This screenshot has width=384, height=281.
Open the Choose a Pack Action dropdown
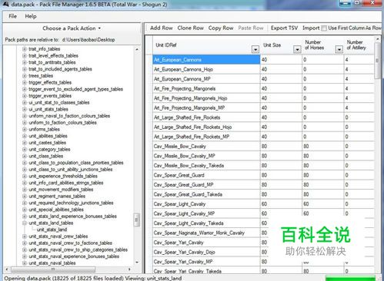pos(72,28)
